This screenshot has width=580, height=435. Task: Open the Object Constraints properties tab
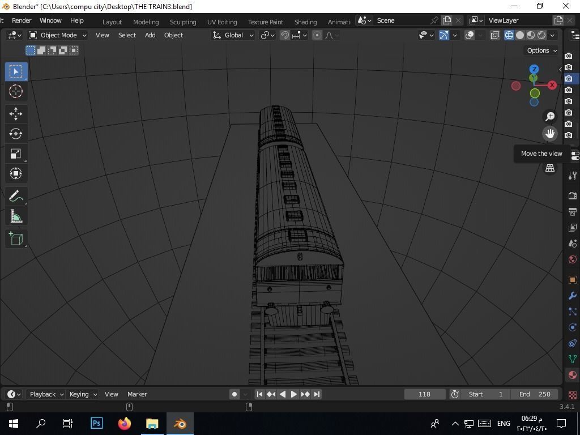(x=572, y=343)
